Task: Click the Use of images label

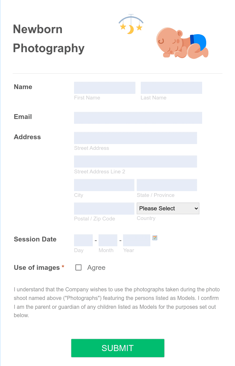Action: (x=37, y=268)
